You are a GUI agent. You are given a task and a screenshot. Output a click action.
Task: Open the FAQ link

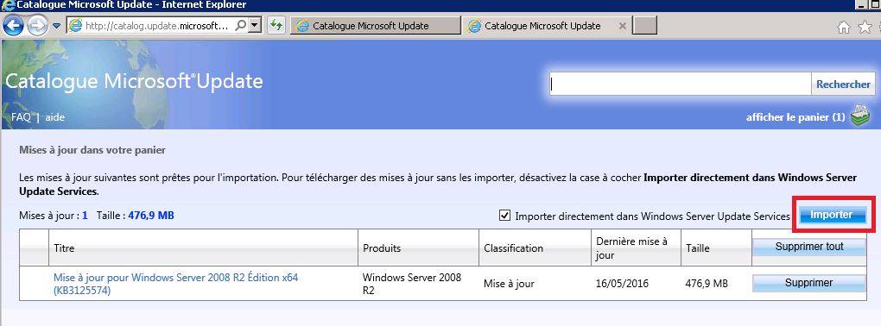[21, 117]
